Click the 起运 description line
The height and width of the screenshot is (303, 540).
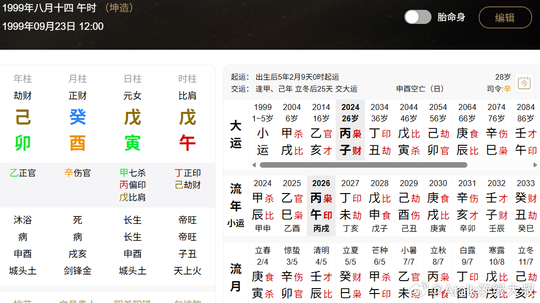285,77
